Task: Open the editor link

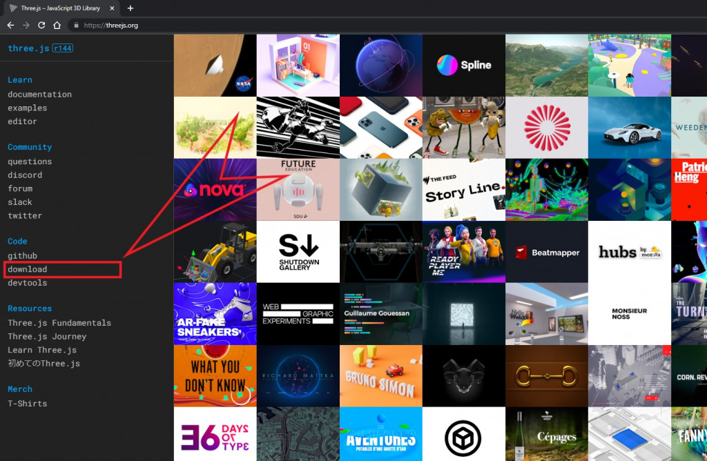Action: [x=23, y=121]
